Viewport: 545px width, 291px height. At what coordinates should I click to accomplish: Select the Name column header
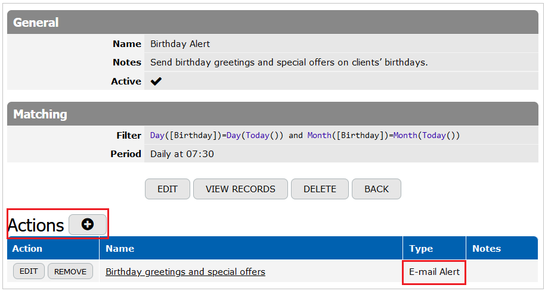point(120,248)
